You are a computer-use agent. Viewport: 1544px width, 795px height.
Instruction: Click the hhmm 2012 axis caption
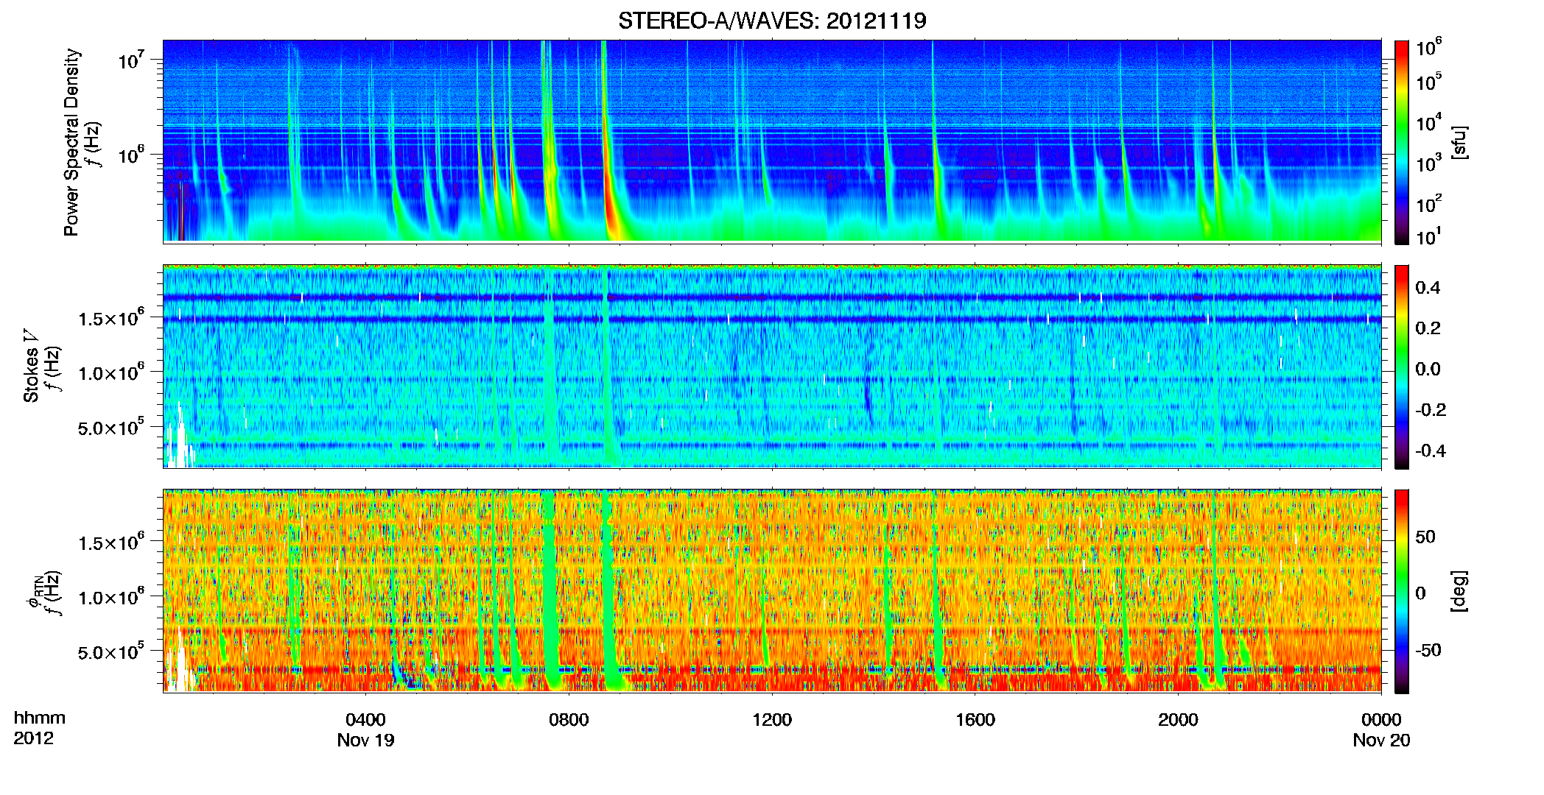(40, 728)
